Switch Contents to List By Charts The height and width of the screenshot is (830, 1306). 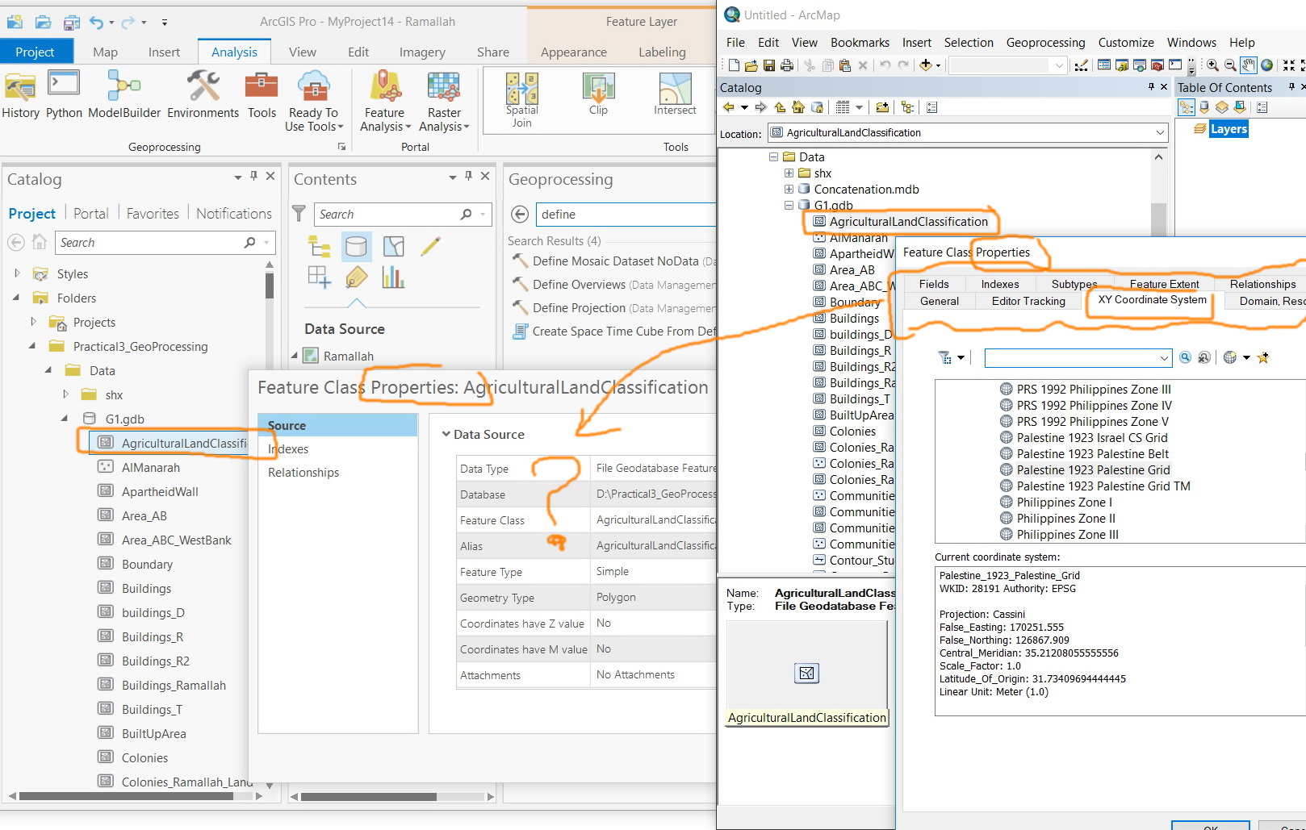(394, 277)
